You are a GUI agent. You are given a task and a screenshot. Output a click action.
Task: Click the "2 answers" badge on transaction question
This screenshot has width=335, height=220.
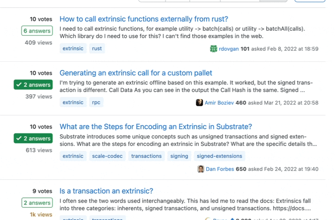click(37, 203)
